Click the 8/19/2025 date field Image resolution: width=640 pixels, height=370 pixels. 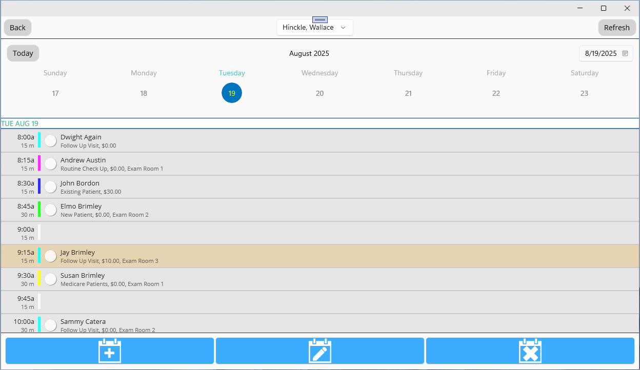[x=606, y=53]
